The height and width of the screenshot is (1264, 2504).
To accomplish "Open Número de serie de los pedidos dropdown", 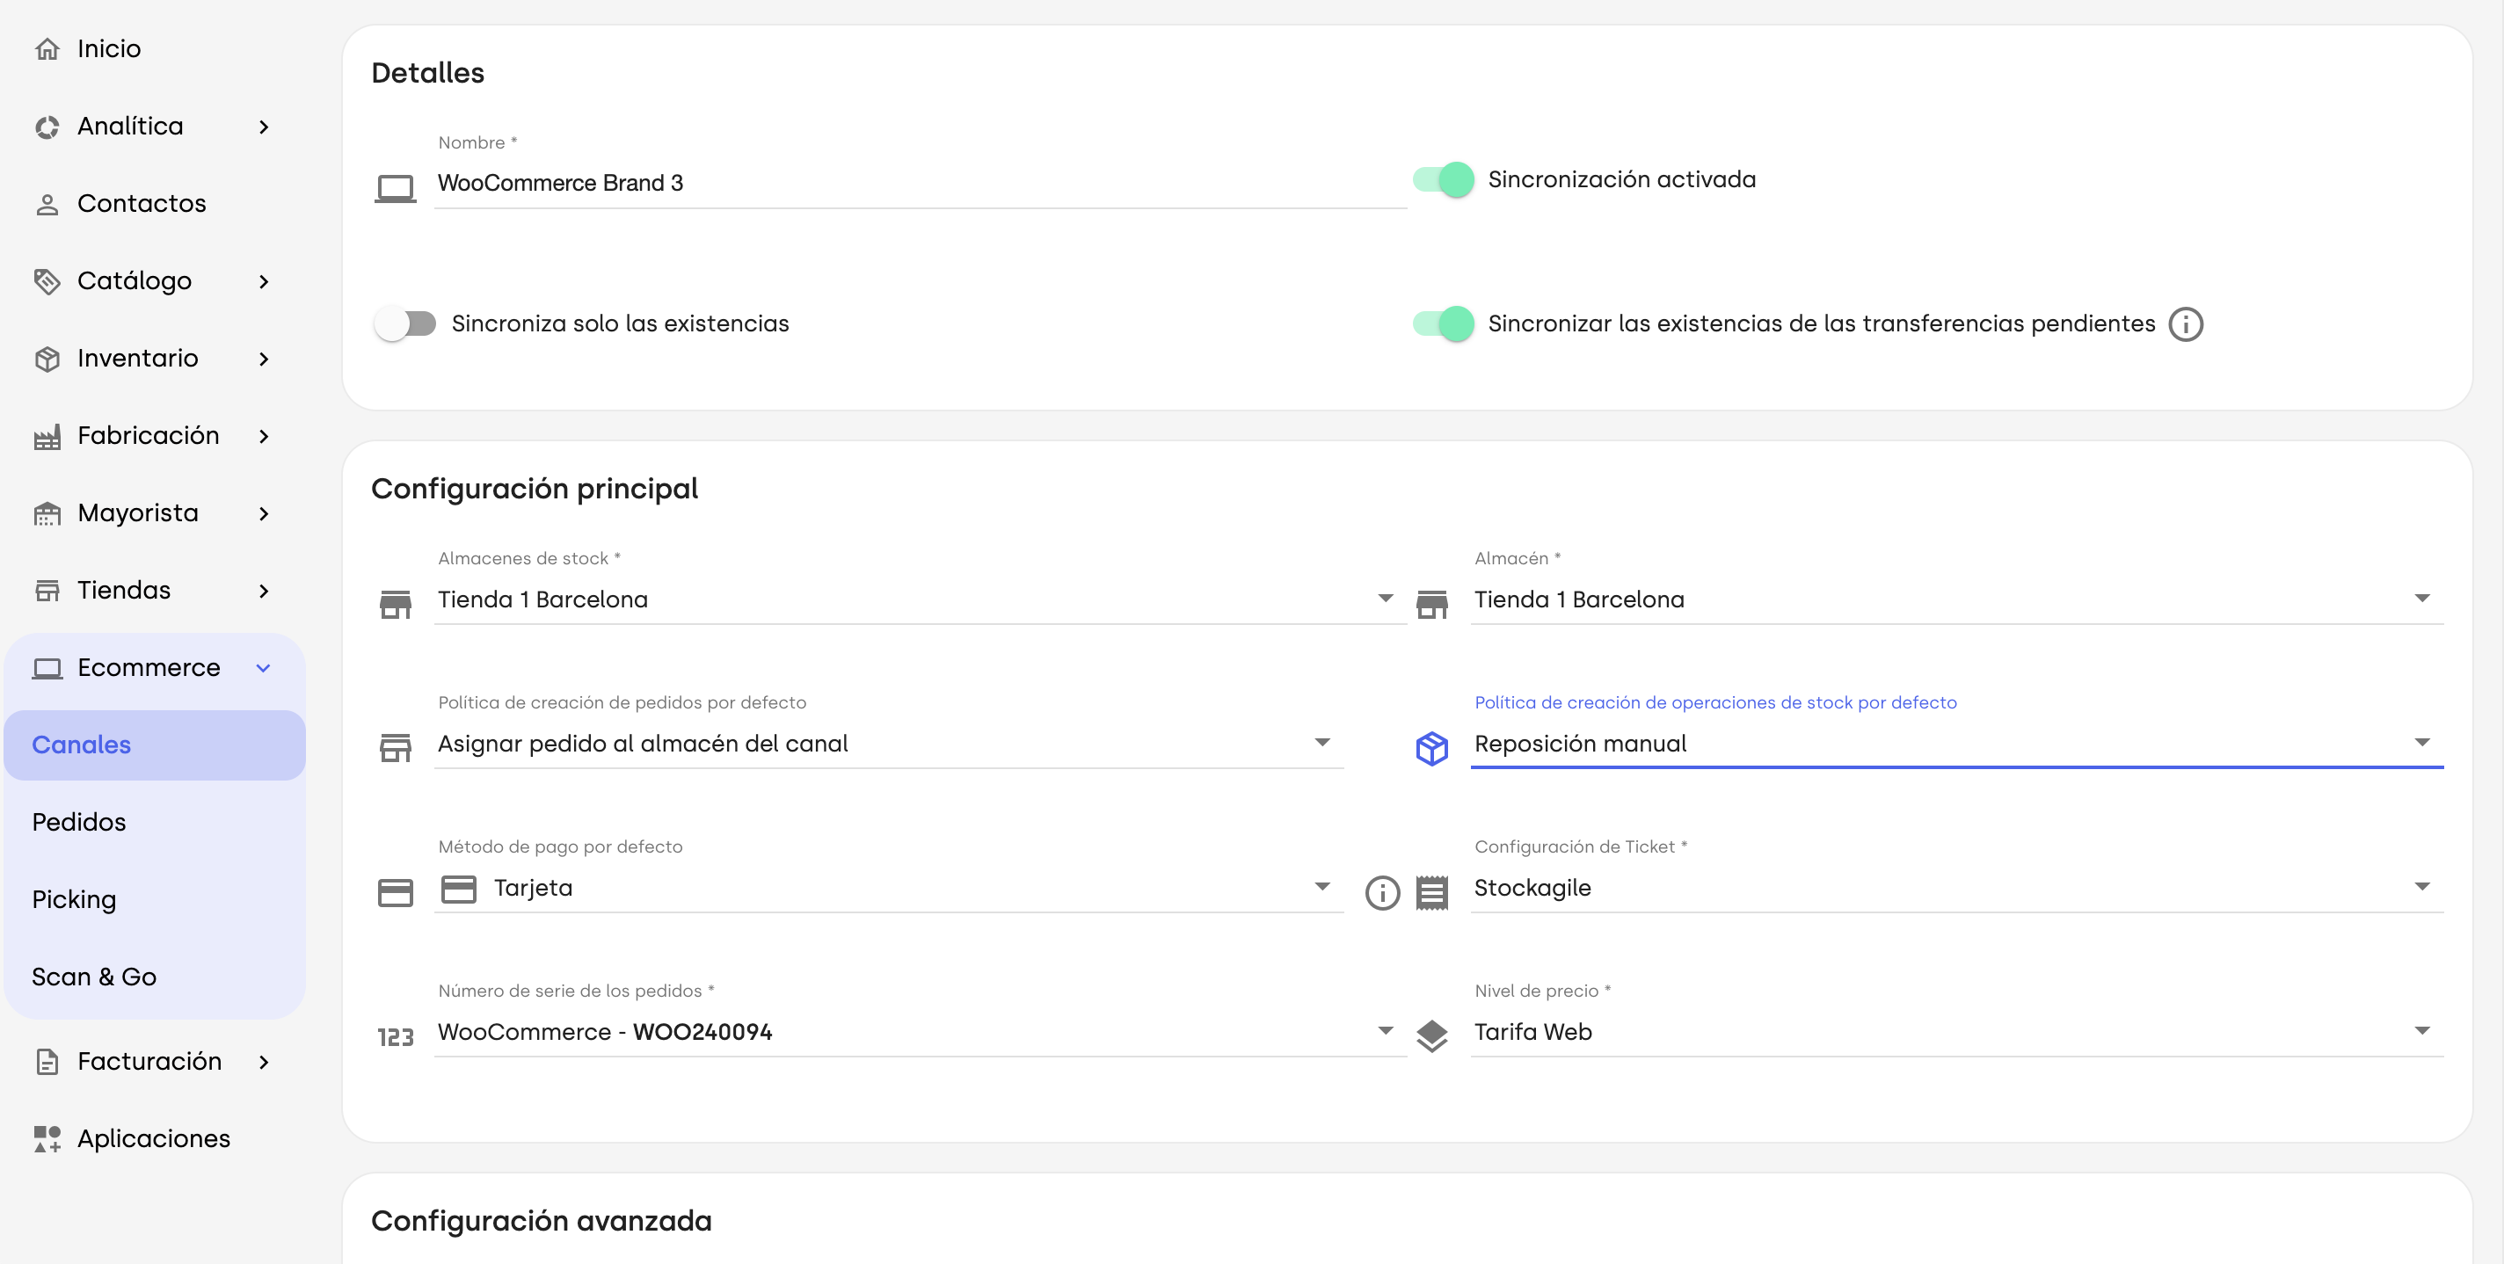I will tap(920, 1032).
